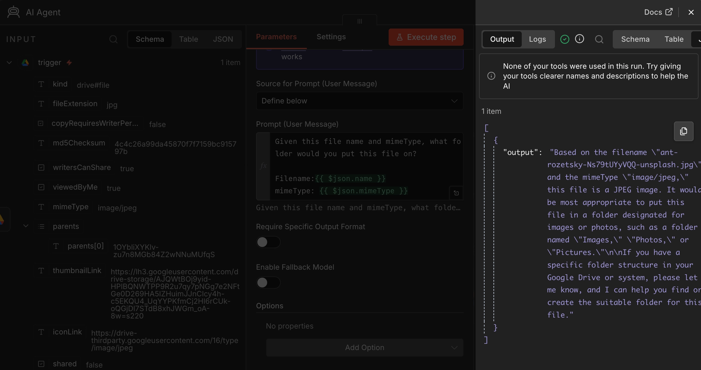The height and width of the screenshot is (370, 701).
Task: Click the $json.mimeType expression in prompt
Action: tap(364, 191)
